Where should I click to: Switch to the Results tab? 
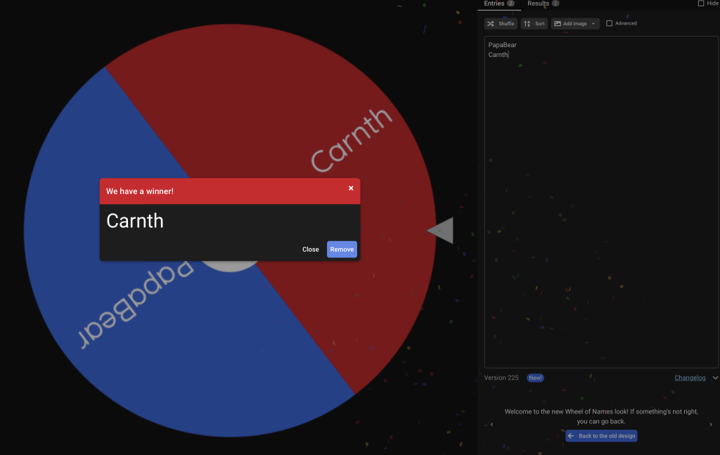tap(543, 4)
